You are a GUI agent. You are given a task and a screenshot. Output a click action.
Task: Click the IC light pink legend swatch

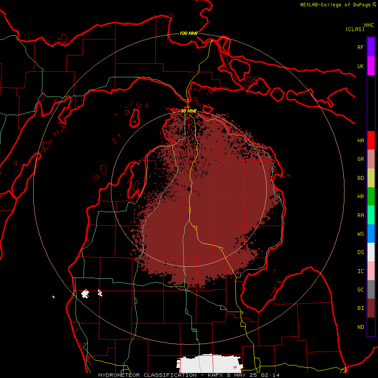tap(371, 271)
